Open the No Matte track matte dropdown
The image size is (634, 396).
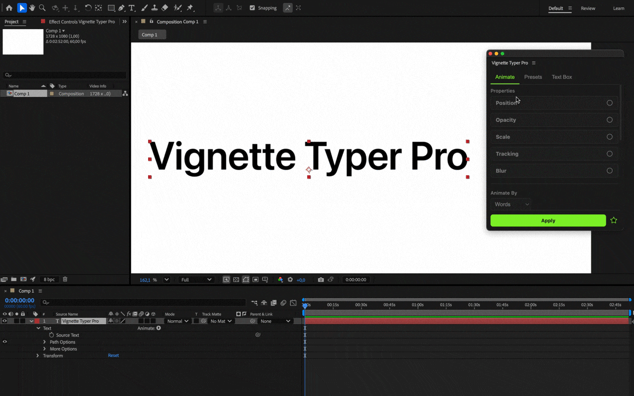pos(220,321)
